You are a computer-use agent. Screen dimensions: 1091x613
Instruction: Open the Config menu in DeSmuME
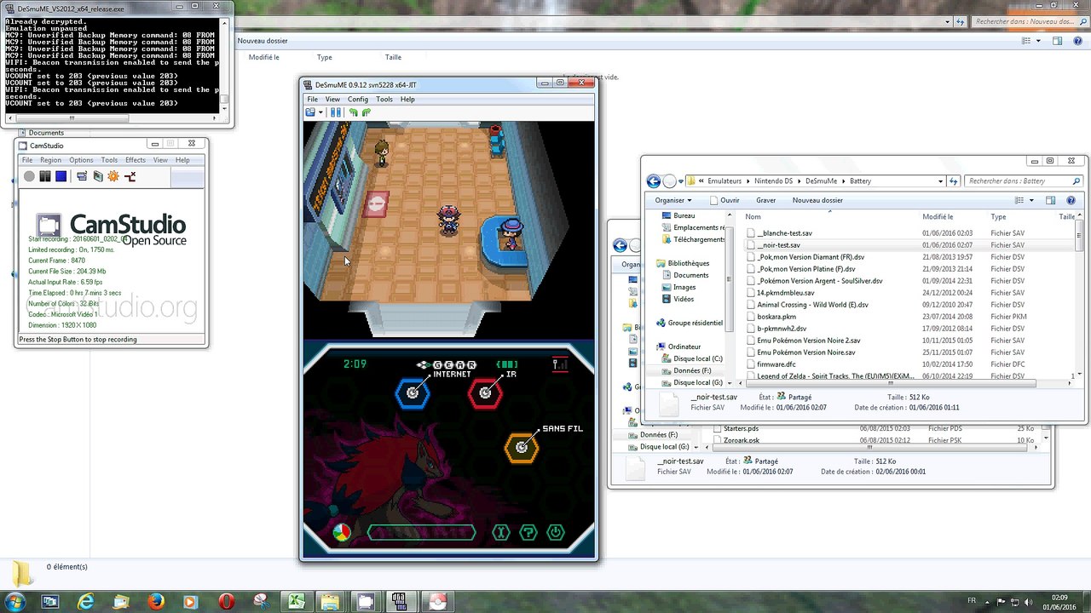358,100
